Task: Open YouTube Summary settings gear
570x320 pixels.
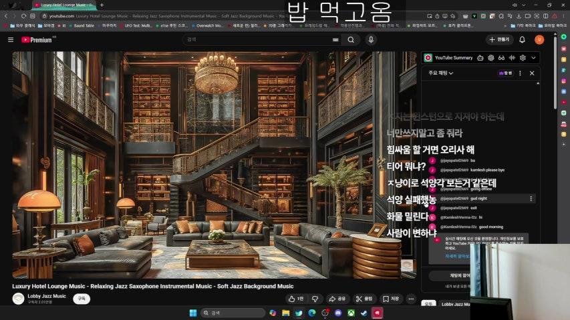Action: pos(523,58)
